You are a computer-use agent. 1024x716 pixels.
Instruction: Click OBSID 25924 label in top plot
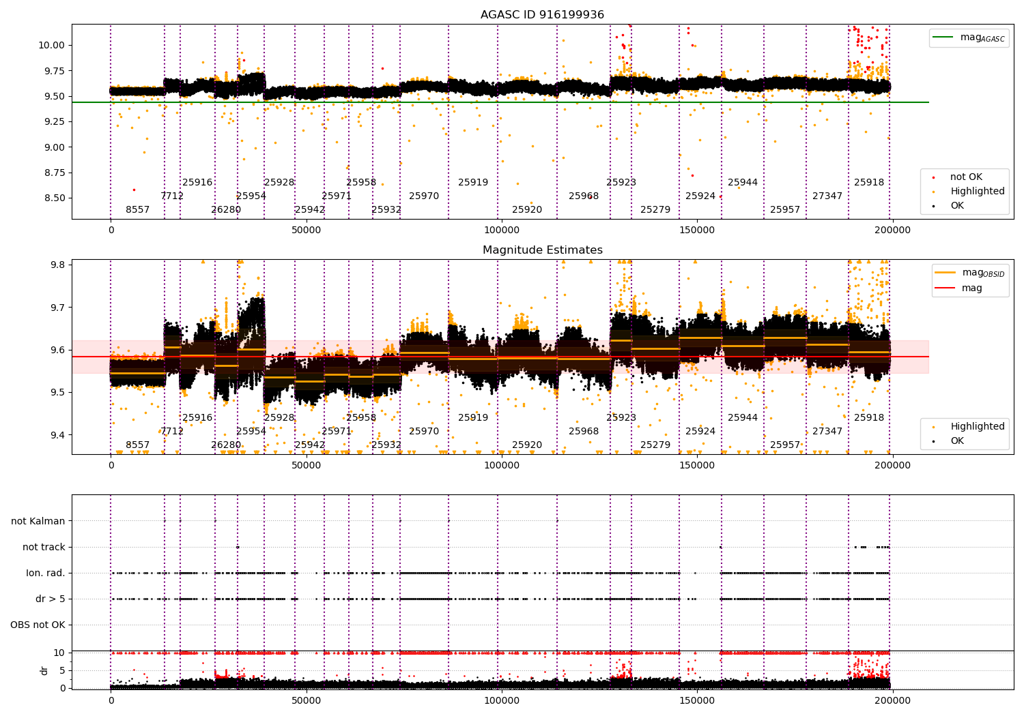pyautogui.click(x=700, y=196)
